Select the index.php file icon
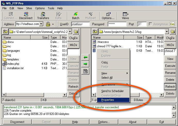The height and width of the screenshot is (126, 178). 5,64
